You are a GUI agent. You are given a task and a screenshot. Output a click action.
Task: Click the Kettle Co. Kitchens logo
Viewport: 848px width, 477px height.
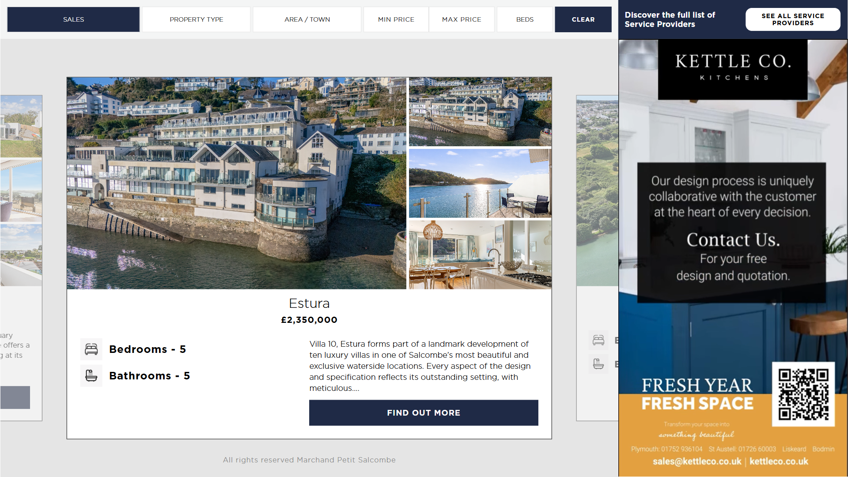733,69
